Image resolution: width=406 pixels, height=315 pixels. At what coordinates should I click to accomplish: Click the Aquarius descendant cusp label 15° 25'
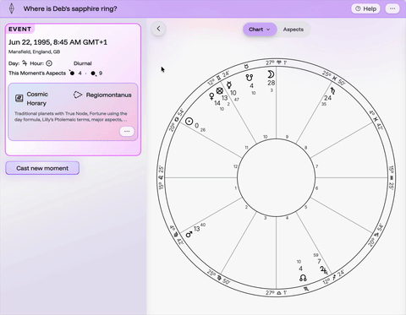[x=392, y=177]
